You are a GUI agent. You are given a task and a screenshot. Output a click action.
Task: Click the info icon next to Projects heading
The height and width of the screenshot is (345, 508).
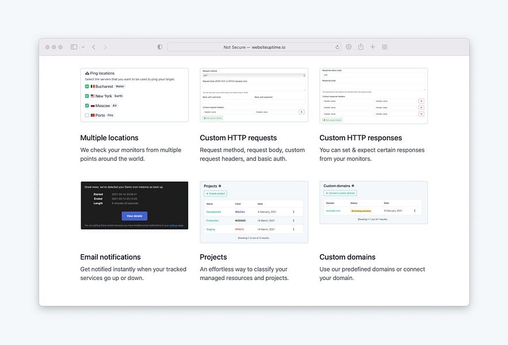tap(219, 185)
